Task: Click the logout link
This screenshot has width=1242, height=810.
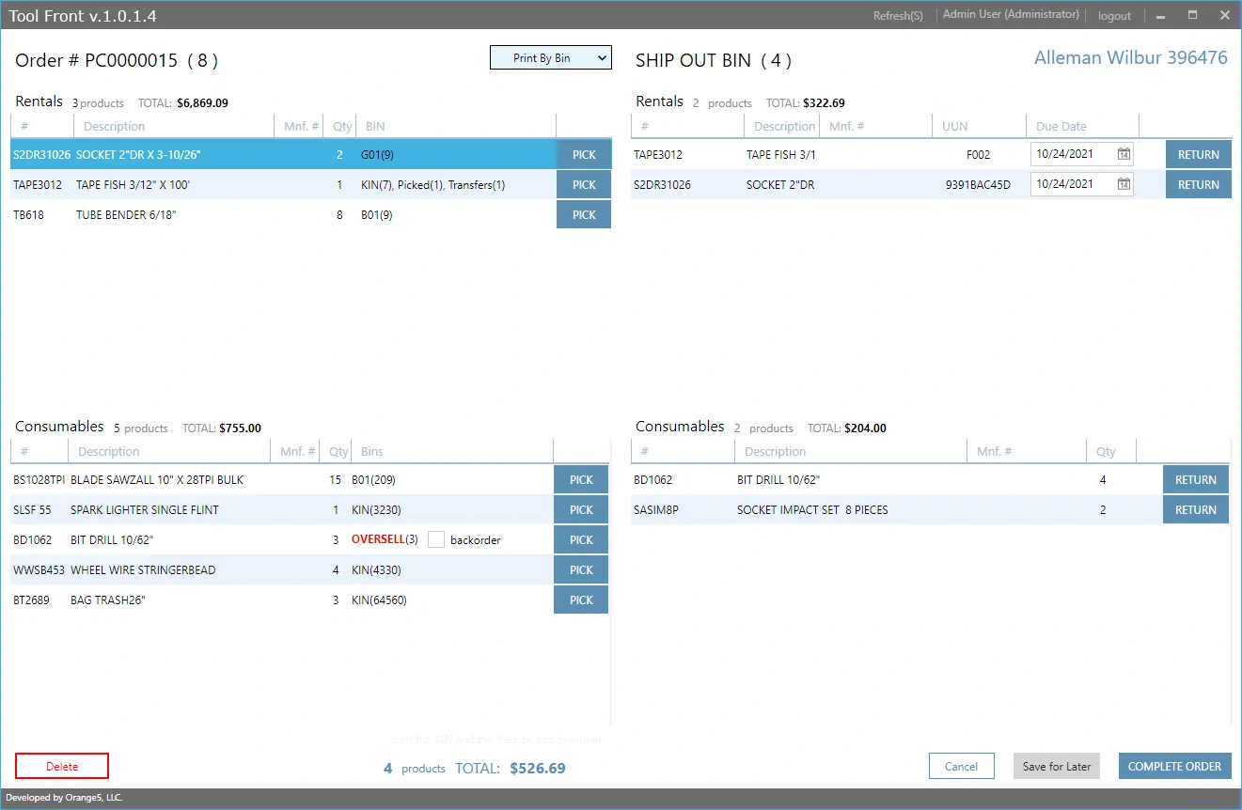Action: click(x=1114, y=16)
